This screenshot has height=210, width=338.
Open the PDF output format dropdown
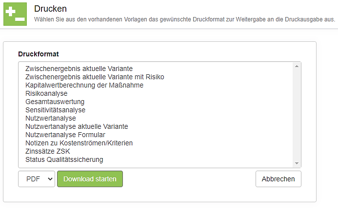tap(37, 179)
